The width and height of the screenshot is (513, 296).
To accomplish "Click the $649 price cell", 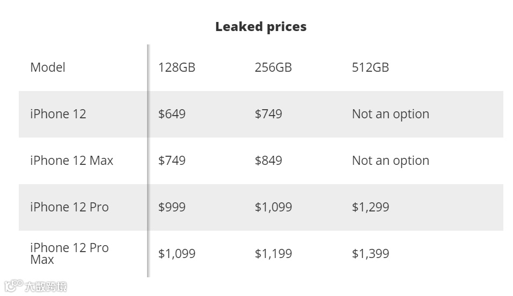I will click(172, 114).
